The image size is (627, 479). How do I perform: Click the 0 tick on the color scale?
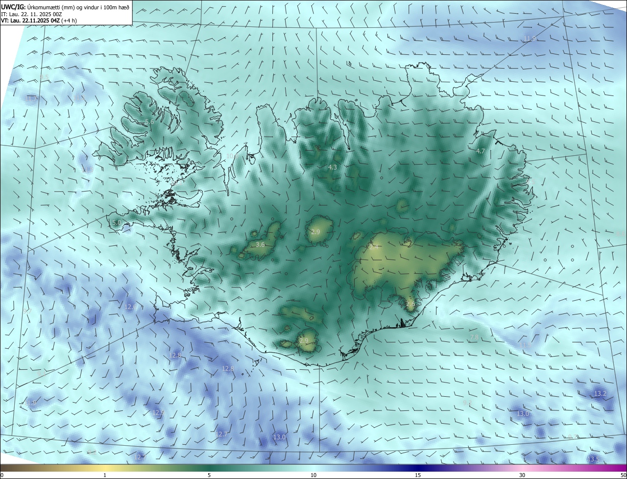click(x=1, y=475)
